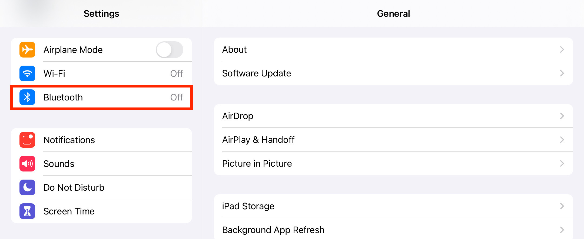584x239 pixels.
Task: Expand the About section chevron
Action: (562, 49)
